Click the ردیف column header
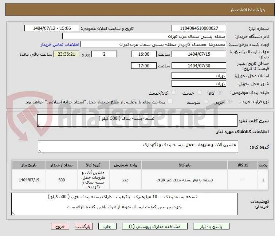275x236 pixels. (x=263, y=165)
